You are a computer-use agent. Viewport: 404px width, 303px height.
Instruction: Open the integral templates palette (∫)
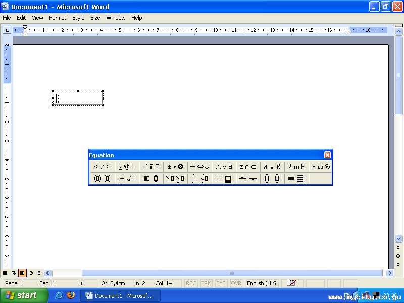(x=199, y=178)
